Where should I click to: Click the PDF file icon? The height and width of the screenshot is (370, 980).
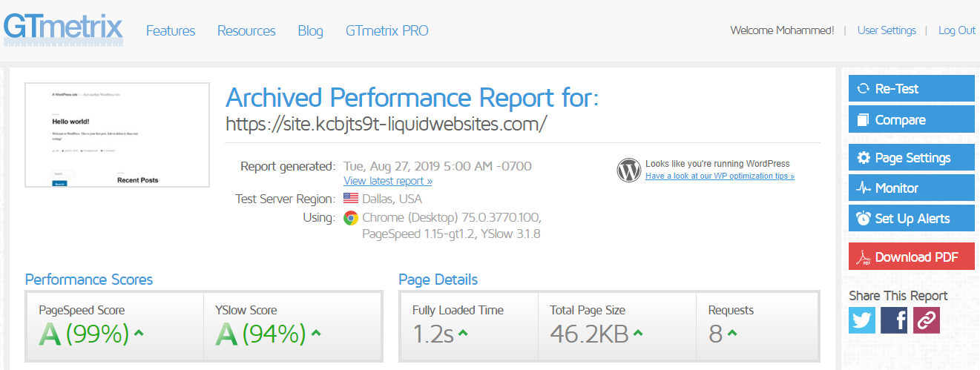[x=864, y=257]
